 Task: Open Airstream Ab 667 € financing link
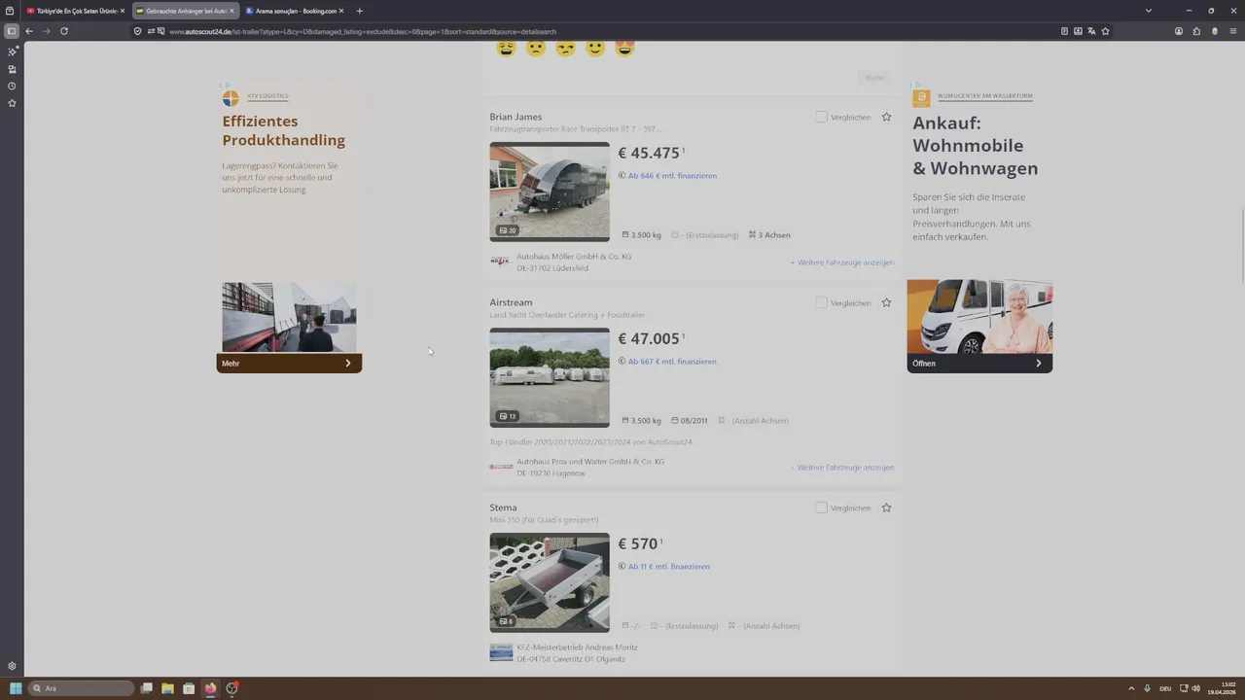672,362
